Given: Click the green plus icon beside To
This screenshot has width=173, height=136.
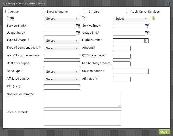Looking at the screenshot, I should click(154, 18).
